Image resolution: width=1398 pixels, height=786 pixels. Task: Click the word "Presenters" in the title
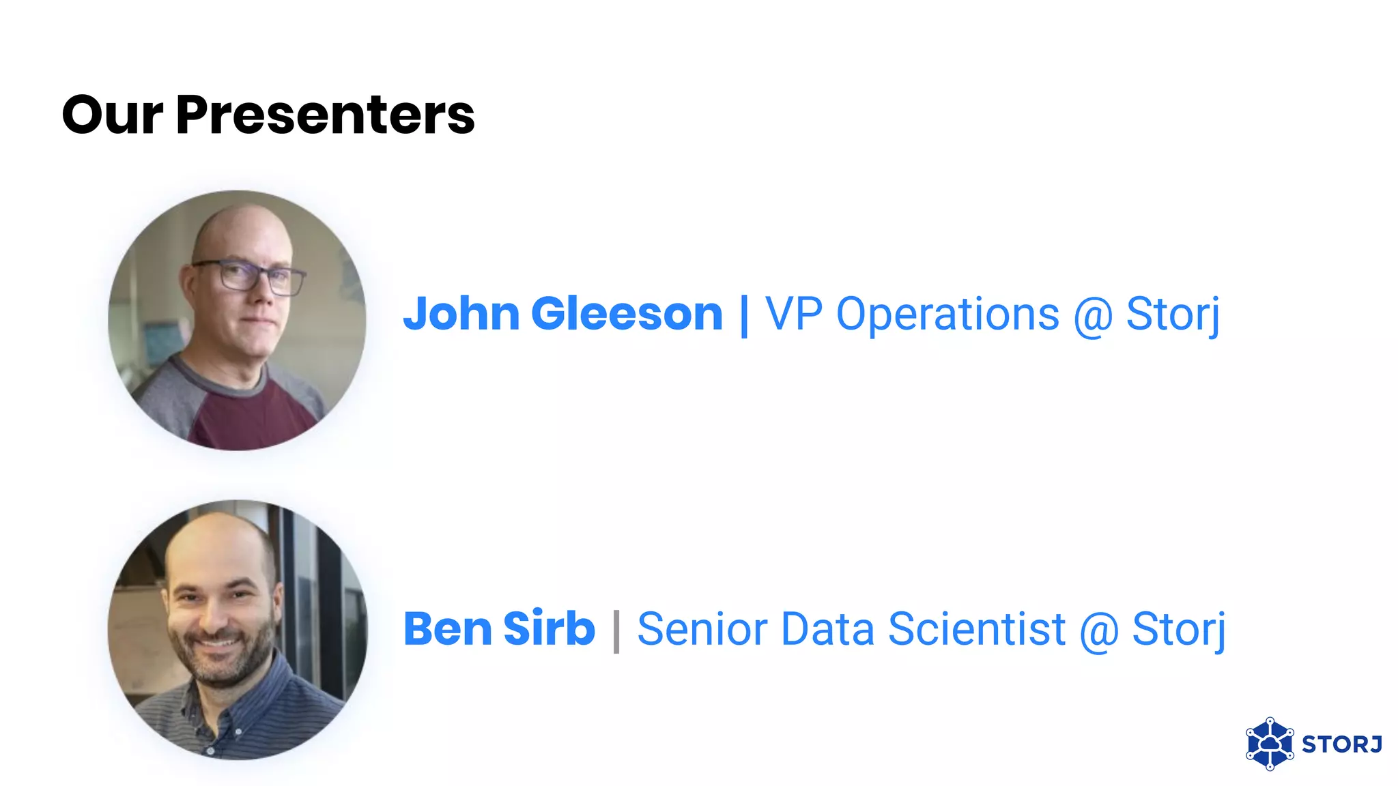pos(325,115)
